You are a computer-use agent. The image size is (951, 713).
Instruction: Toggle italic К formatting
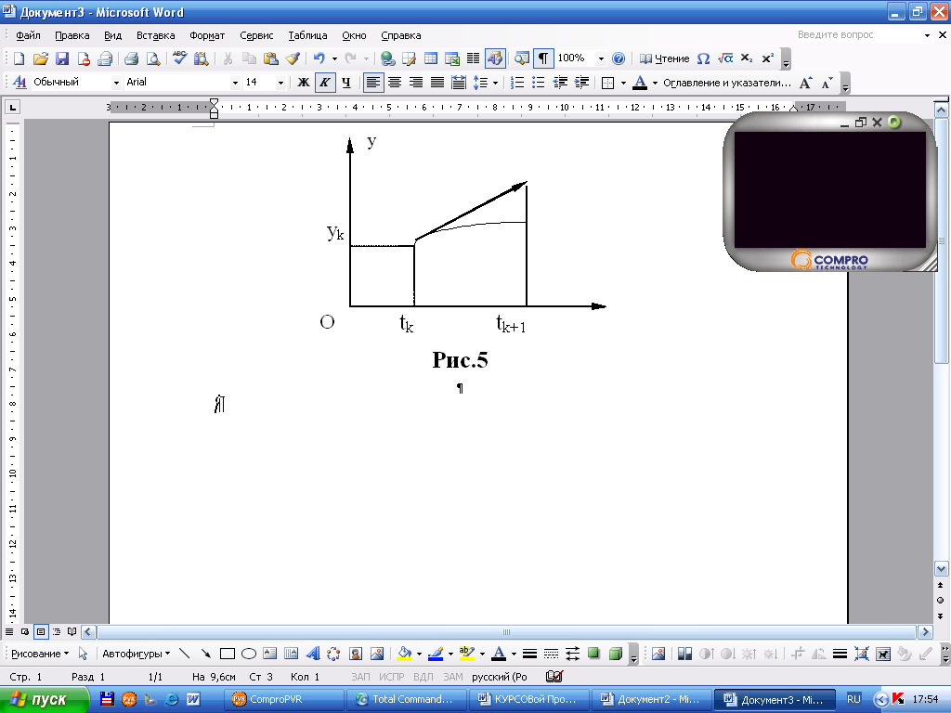[x=325, y=83]
